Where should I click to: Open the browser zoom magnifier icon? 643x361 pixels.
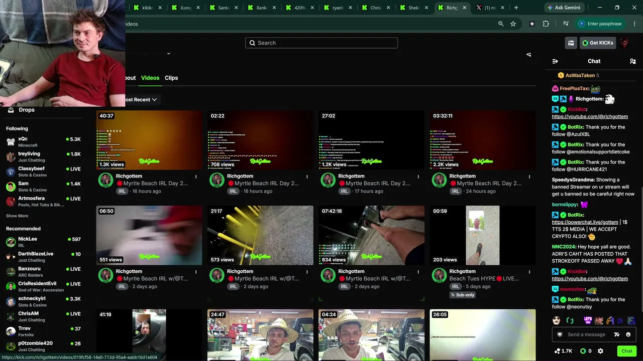click(501, 24)
